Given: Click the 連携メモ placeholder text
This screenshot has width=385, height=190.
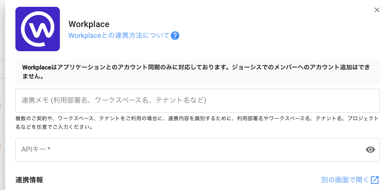Looking at the screenshot, I should [114, 100].
